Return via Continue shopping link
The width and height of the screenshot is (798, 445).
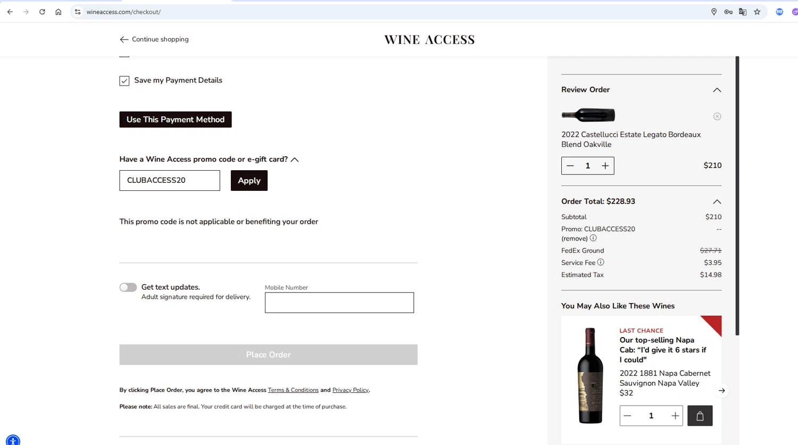(154, 39)
